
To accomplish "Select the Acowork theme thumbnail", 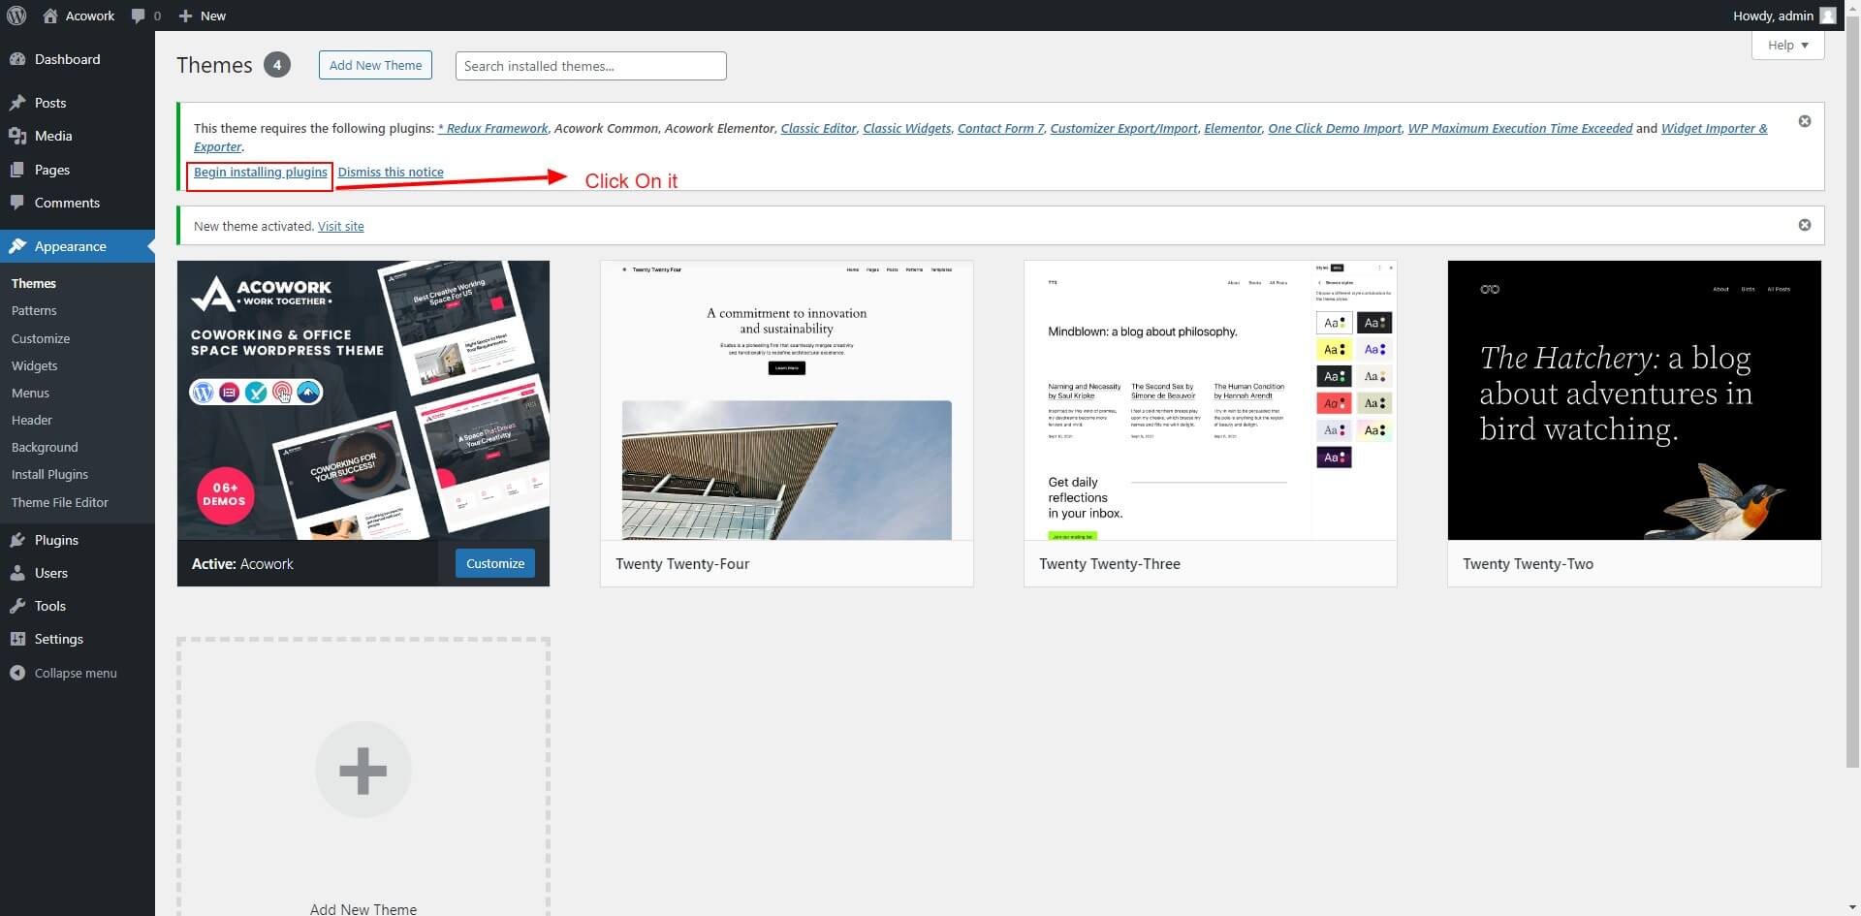I will tap(363, 400).
